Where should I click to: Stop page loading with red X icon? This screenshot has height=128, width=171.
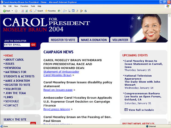click(22, 11)
